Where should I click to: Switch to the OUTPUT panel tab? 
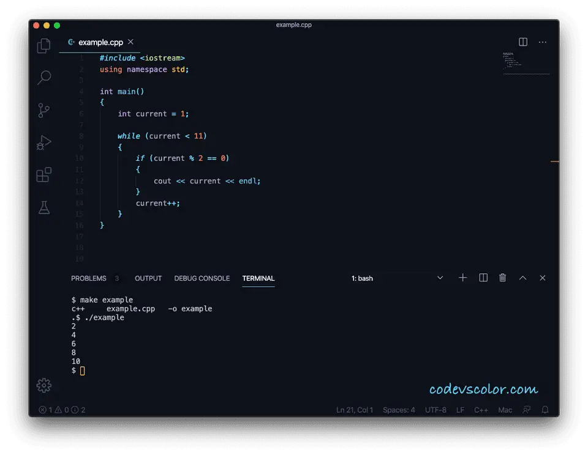click(x=148, y=278)
